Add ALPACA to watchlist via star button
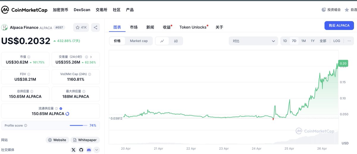Screen dimensions: 357x154 (81, 28)
